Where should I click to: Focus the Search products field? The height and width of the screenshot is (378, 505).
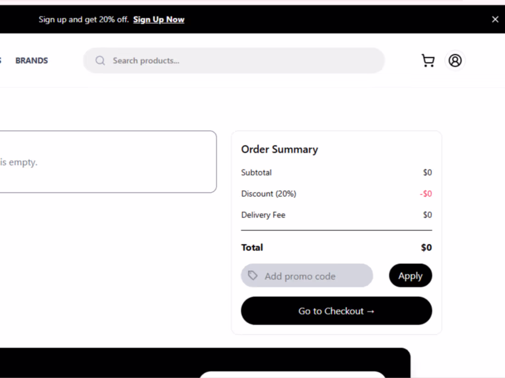click(234, 60)
